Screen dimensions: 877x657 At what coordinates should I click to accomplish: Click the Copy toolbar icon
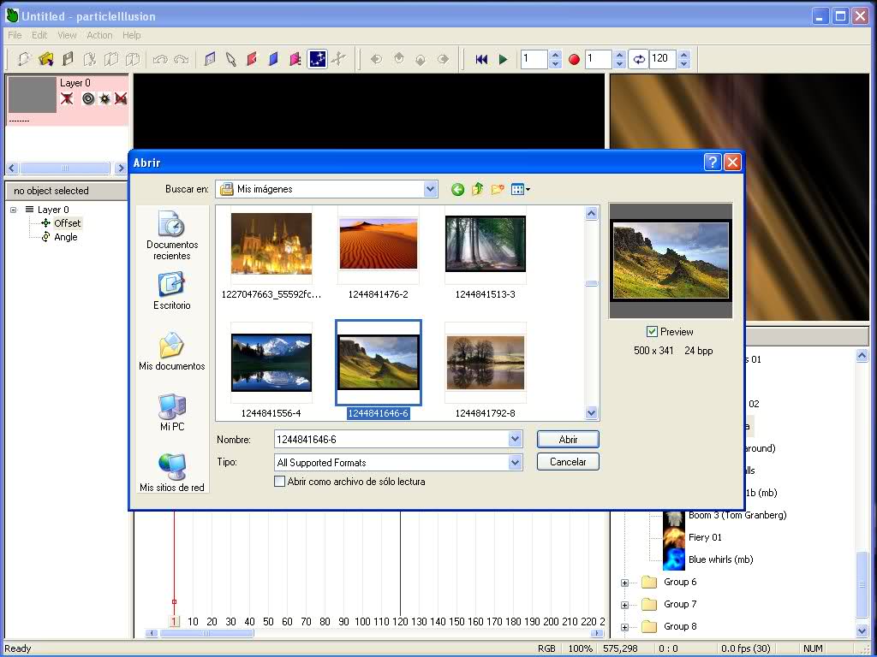111,59
